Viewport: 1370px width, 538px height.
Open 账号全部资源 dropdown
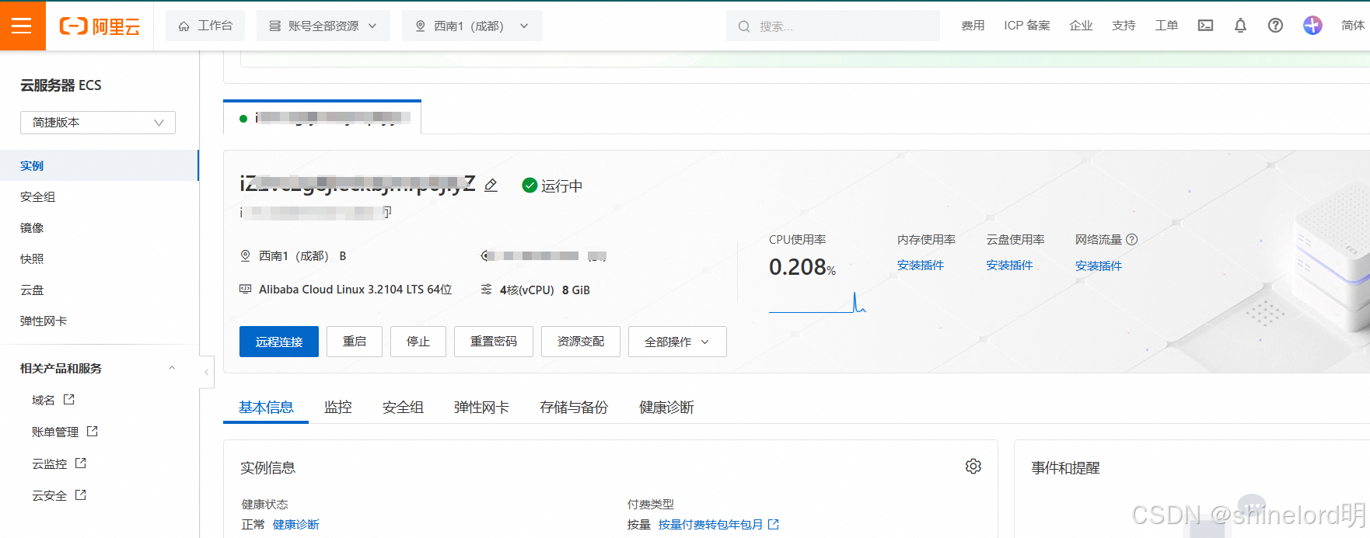point(323,26)
